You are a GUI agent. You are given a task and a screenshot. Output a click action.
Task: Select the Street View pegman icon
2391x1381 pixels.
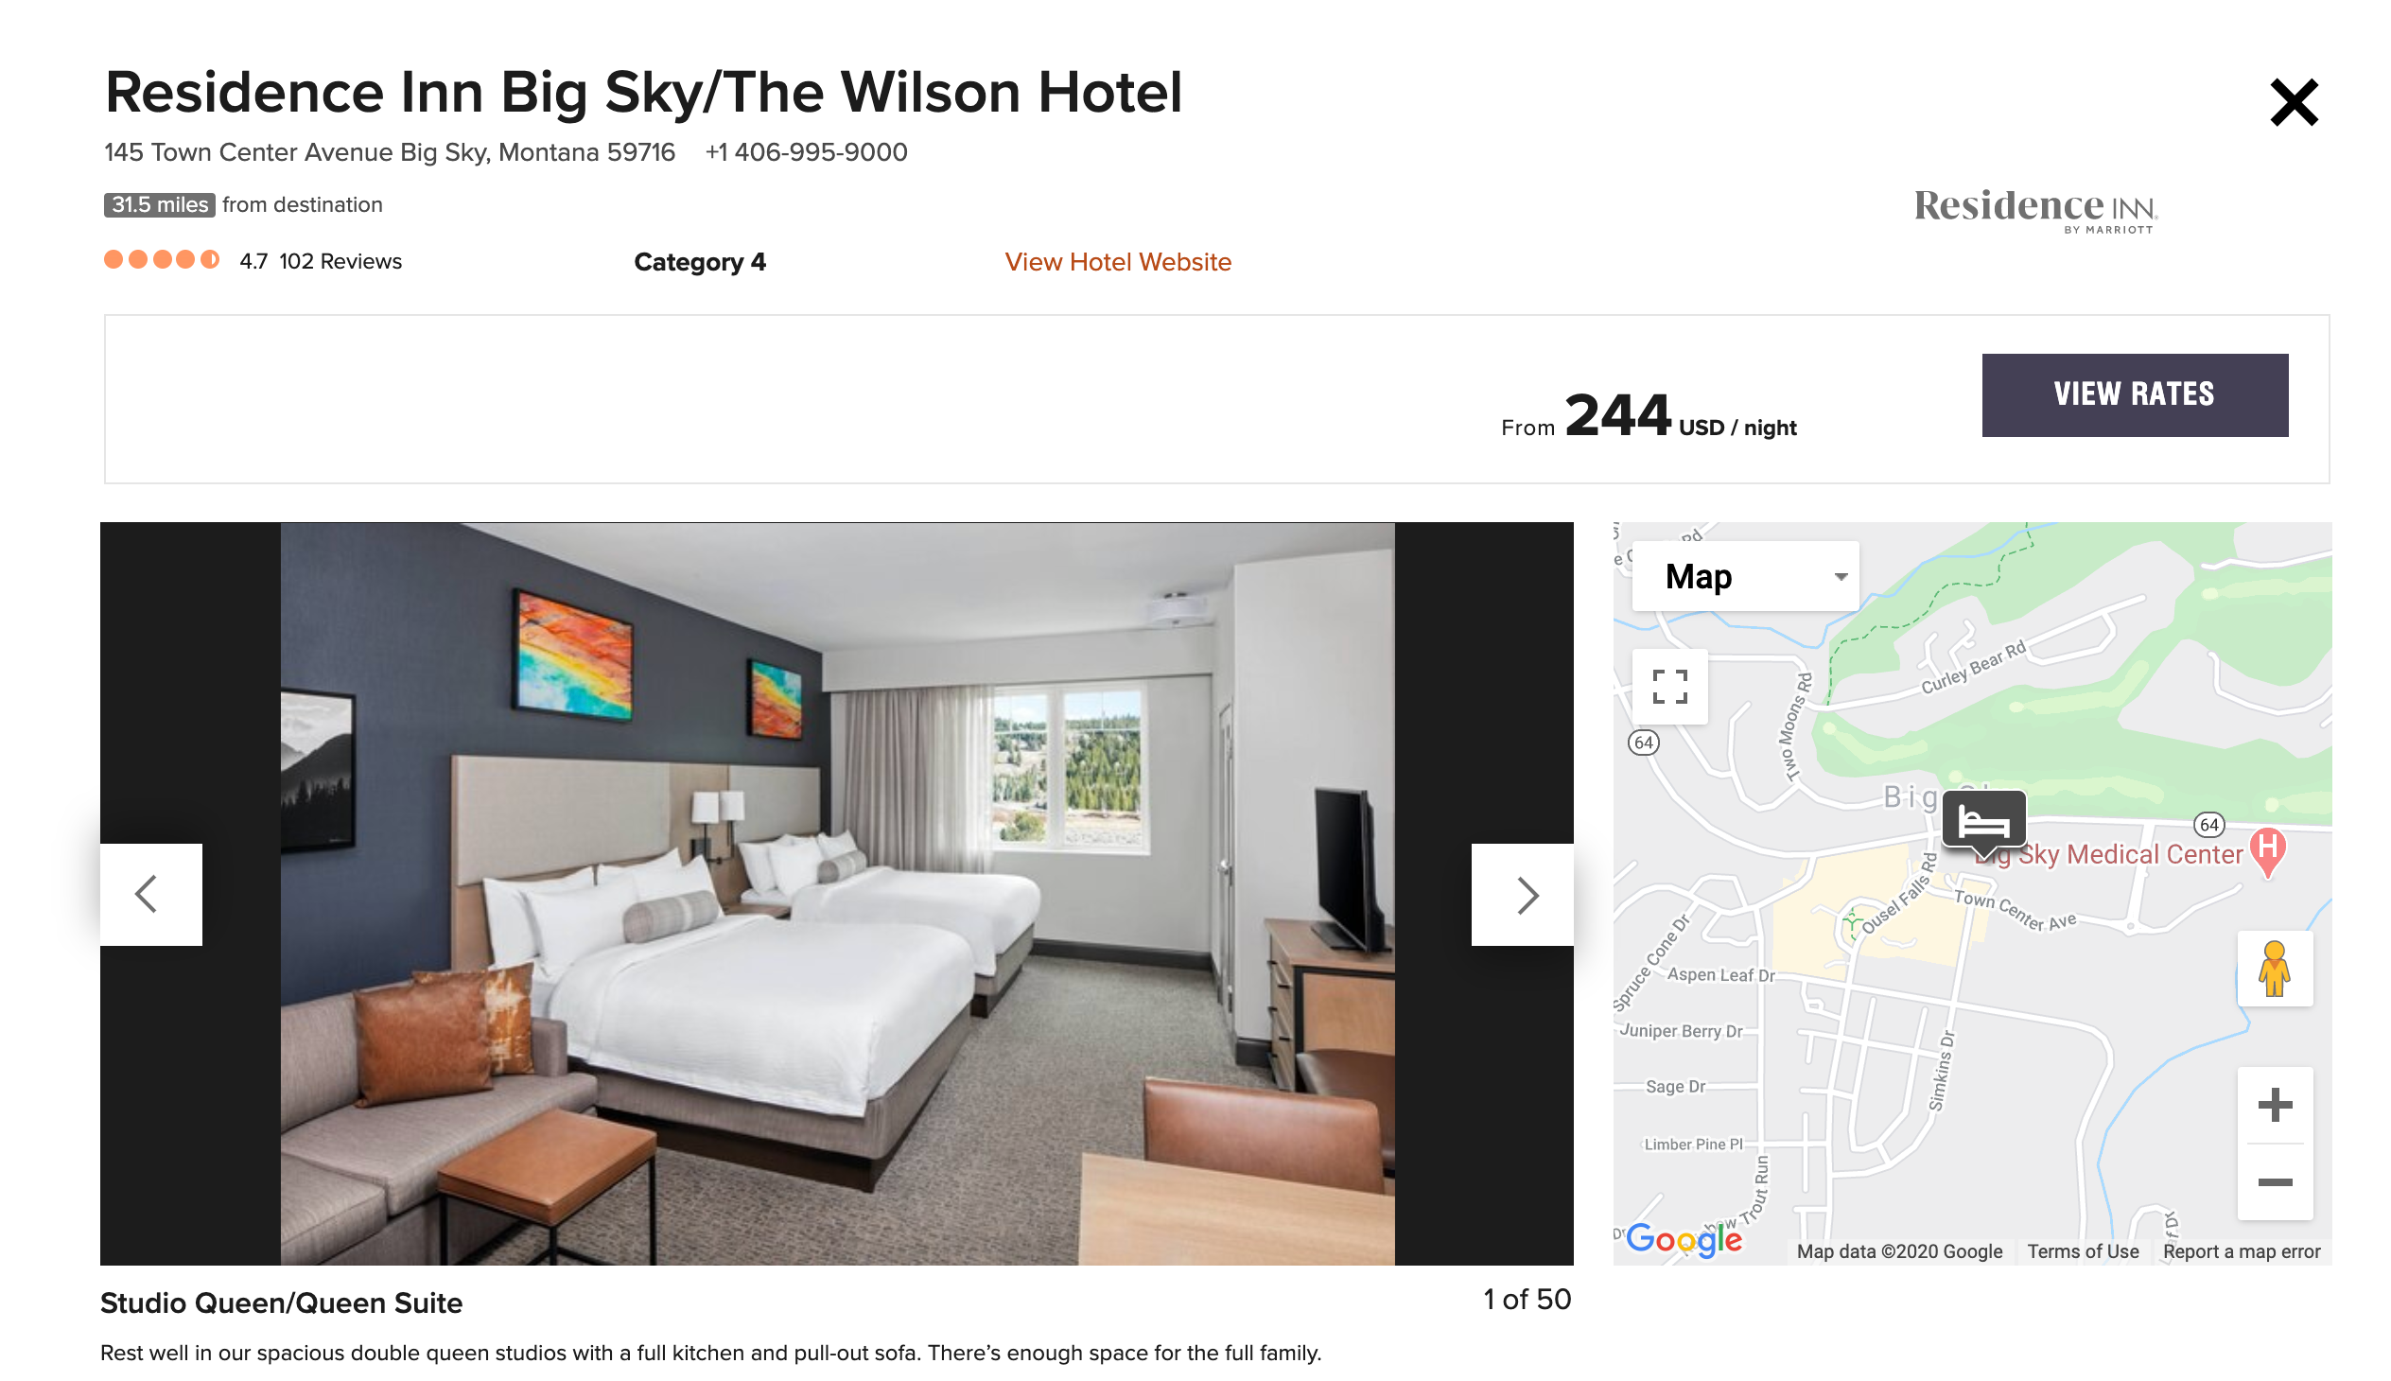point(2274,969)
